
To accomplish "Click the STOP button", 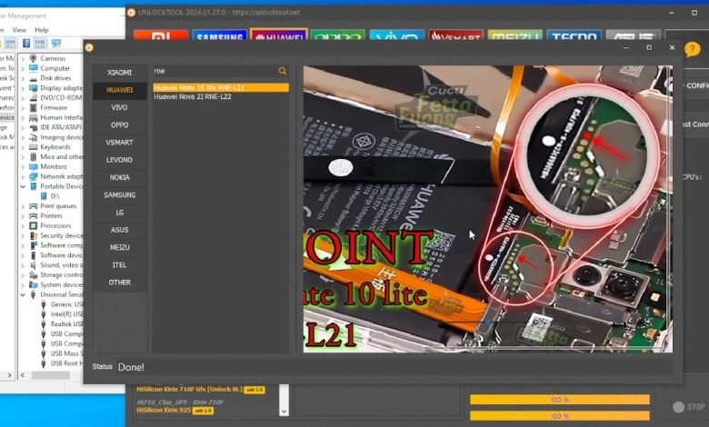I will click(689, 407).
